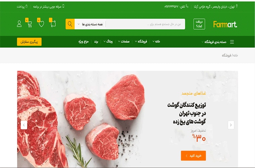Expand the صفحات menu item
This screenshot has height=168, width=255.
pos(124,42)
